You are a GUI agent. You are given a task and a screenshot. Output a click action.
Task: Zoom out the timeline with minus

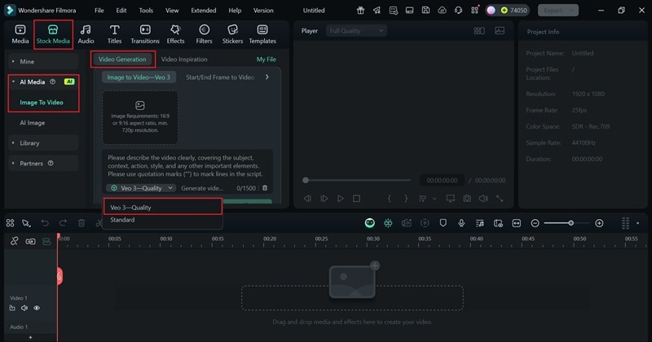(535, 223)
